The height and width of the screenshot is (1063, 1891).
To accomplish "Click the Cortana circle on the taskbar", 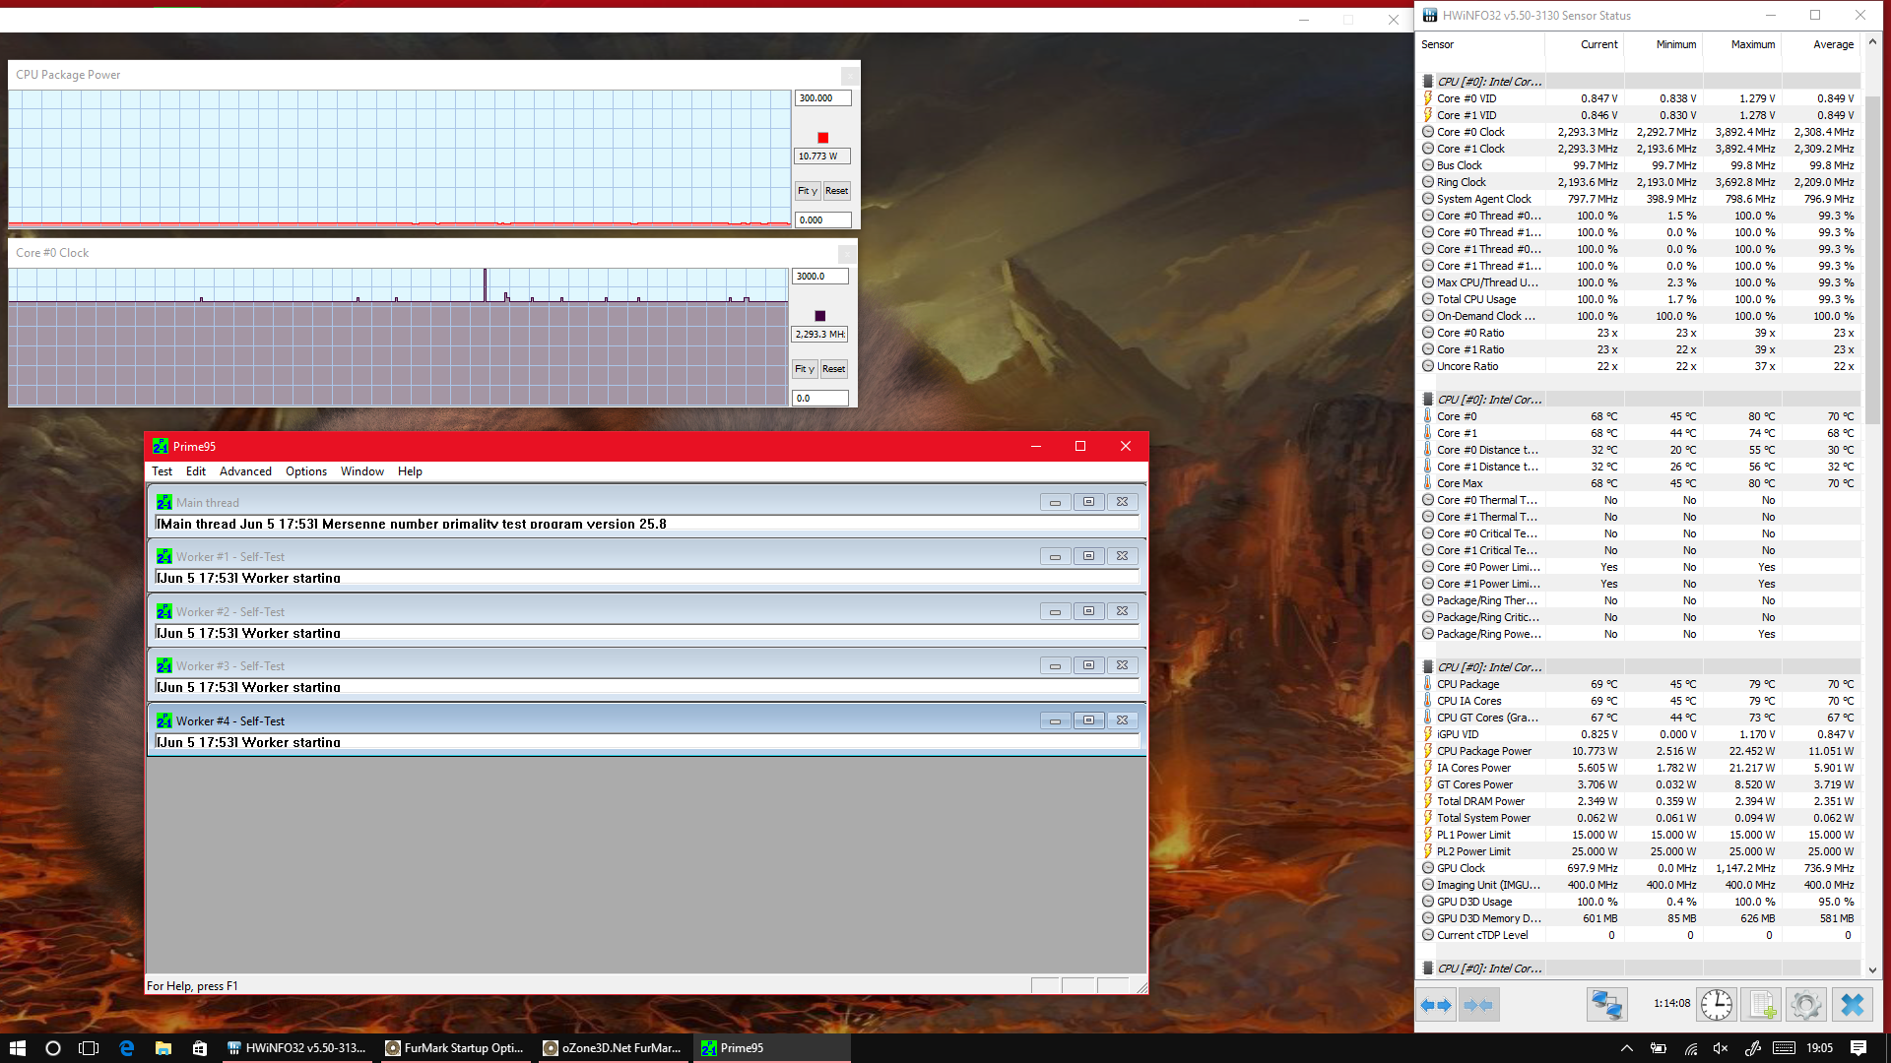I will click(53, 1048).
